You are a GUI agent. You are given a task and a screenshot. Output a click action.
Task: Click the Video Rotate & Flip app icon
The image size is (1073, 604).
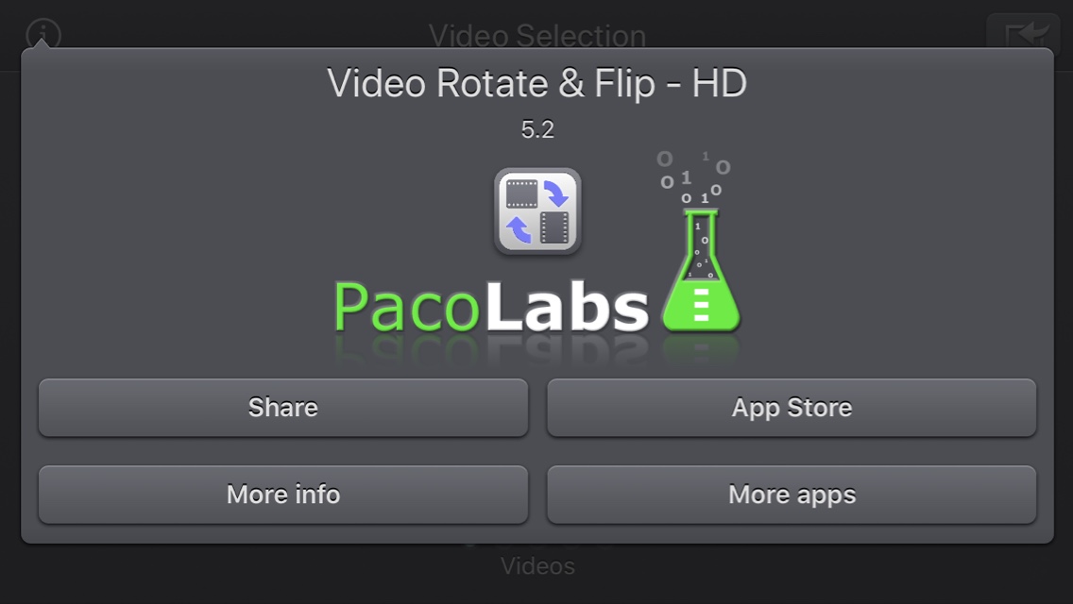pos(537,211)
